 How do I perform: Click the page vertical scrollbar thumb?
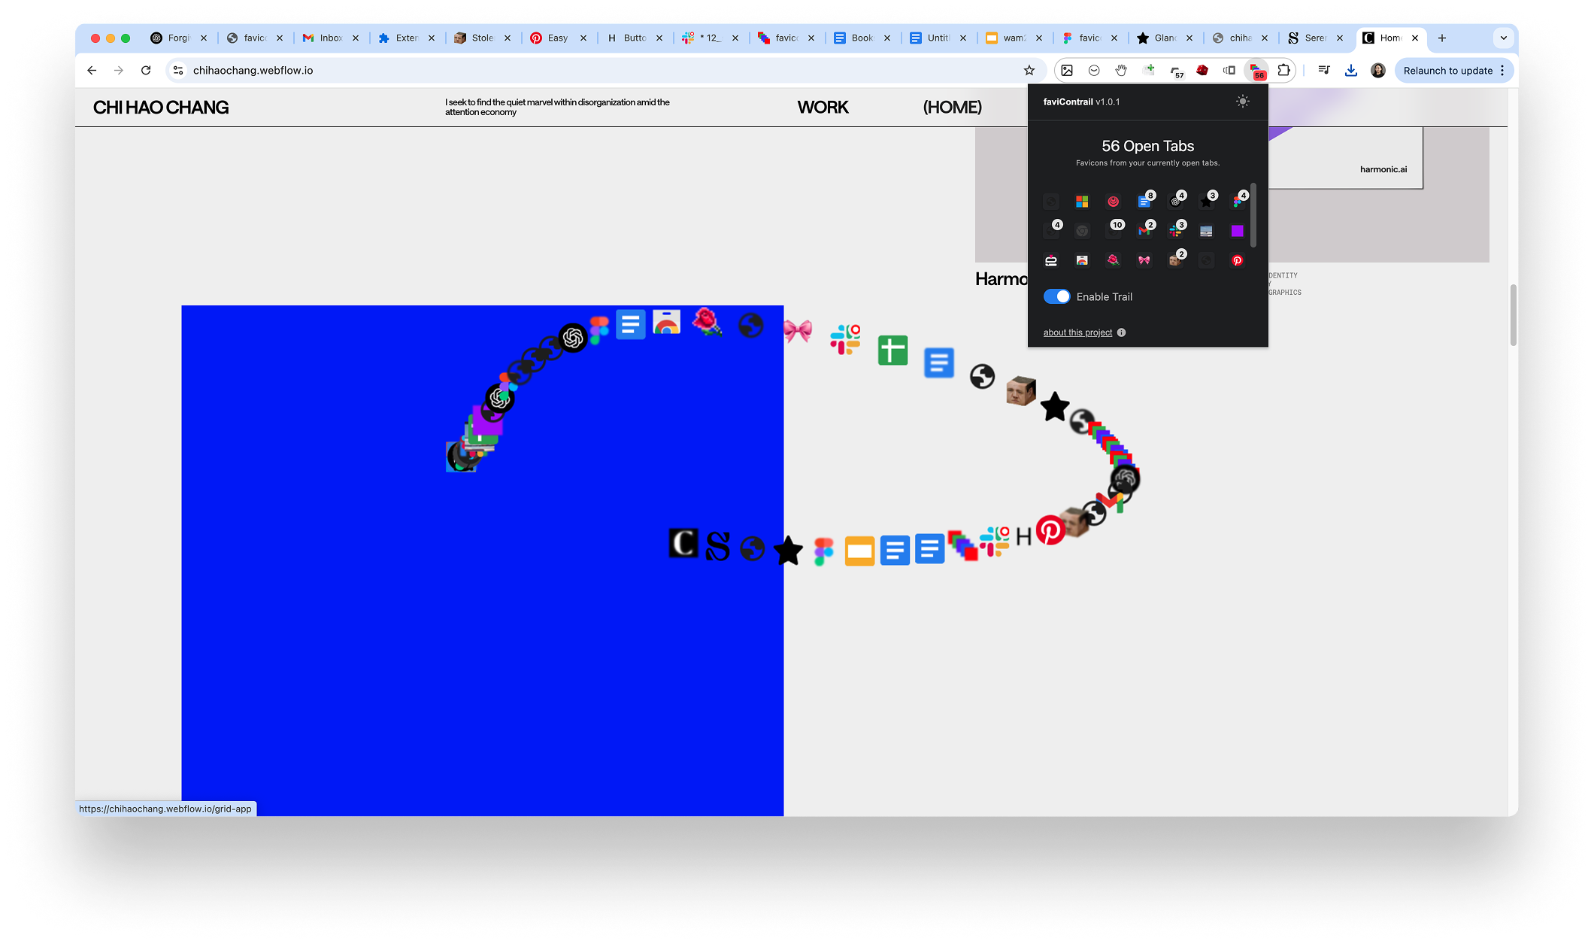(x=1513, y=314)
